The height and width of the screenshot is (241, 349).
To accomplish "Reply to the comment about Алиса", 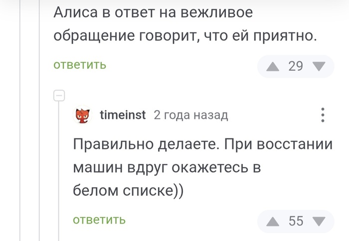I will click(x=80, y=65).
